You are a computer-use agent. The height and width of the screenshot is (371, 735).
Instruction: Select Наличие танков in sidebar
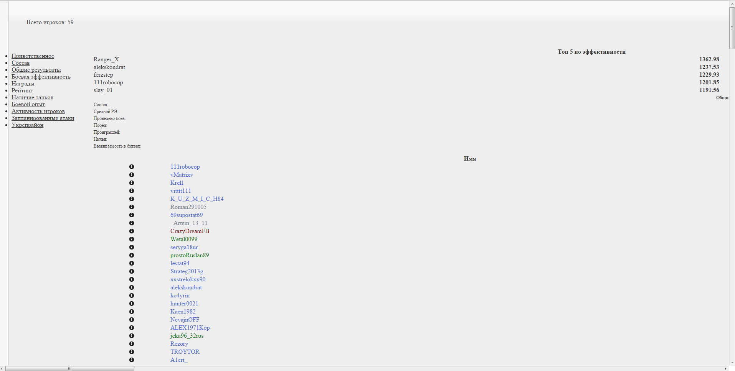(32, 97)
